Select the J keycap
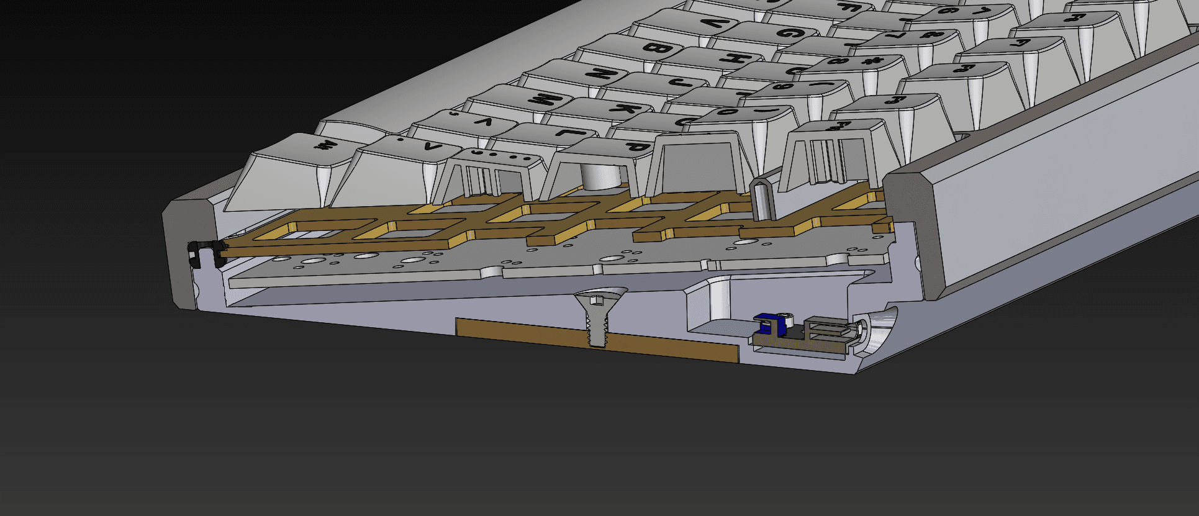This screenshot has width=1199, height=516. coord(682,83)
